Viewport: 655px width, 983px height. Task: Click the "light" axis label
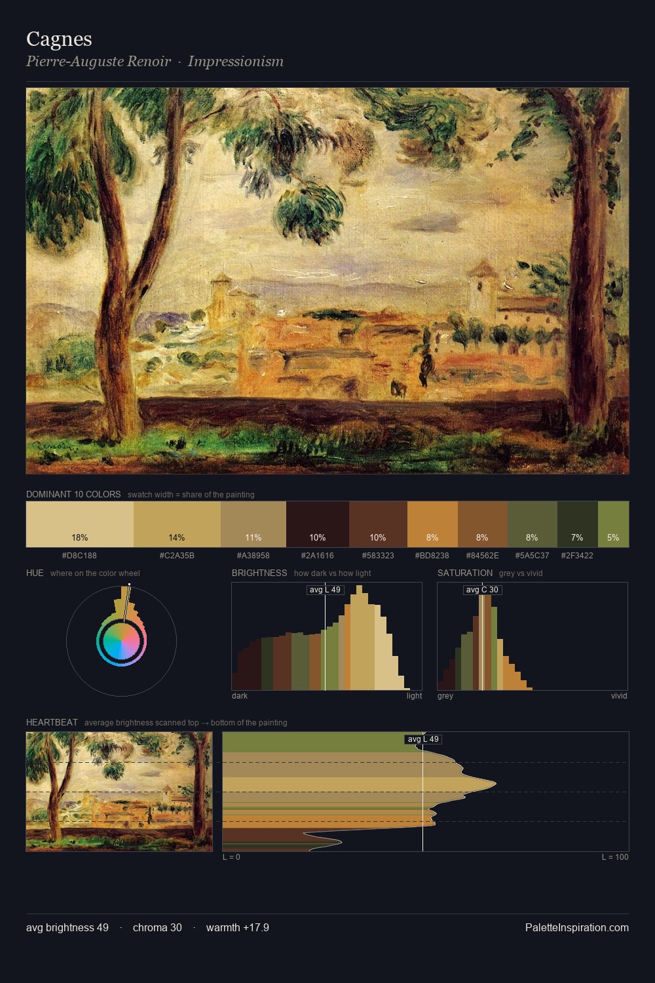[414, 696]
